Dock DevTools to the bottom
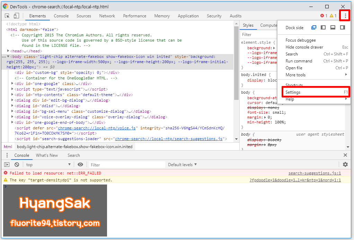The height and width of the screenshot is (240, 354). coord(333,27)
